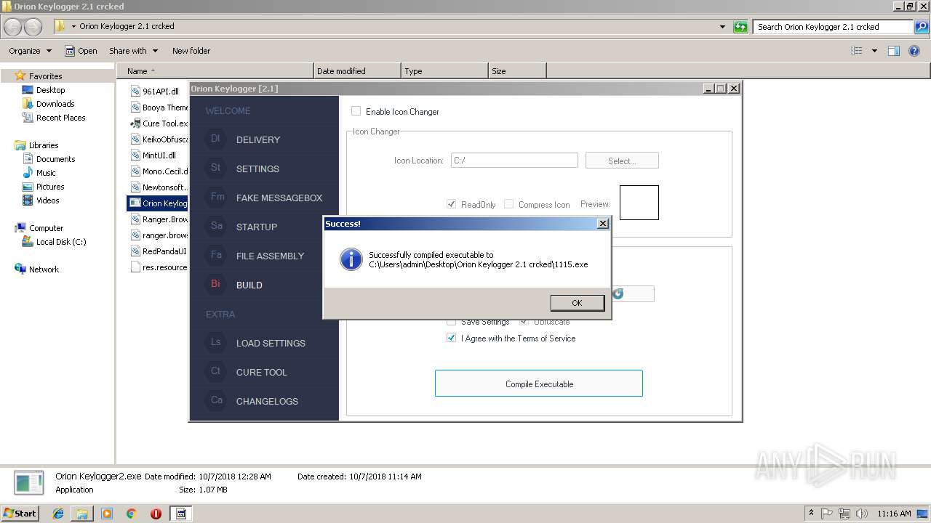This screenshot has width=931, height=523.
Task: Open File Assembly in the sidebar
Action: [x=270, y=256]
